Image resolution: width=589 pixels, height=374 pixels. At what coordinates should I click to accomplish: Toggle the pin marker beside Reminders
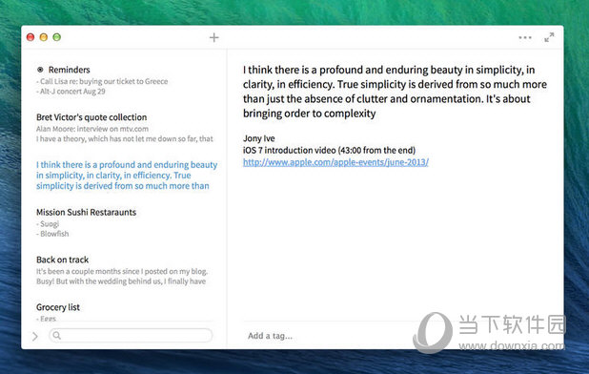click(x=40, y=70)
